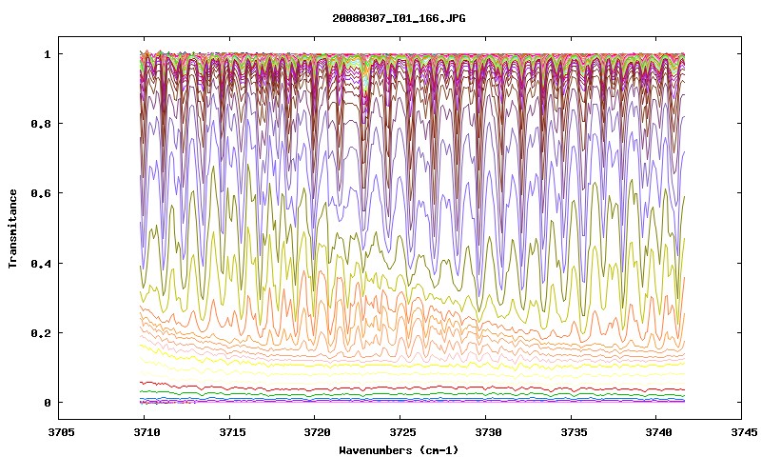Click the y-axis tick label 1
Image resolution: width=761 pixels, height=457 pixels.
[47, 54]
